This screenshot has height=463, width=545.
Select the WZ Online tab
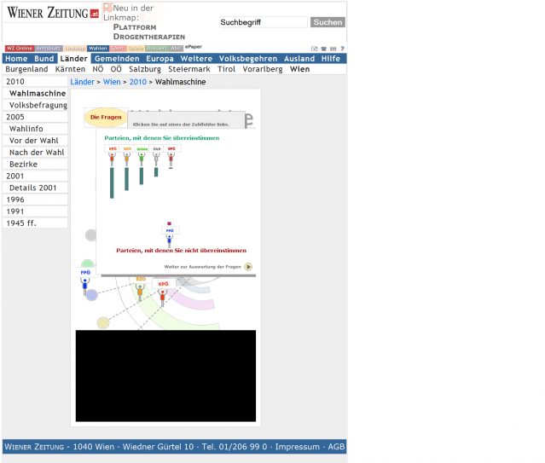(20, 49)
